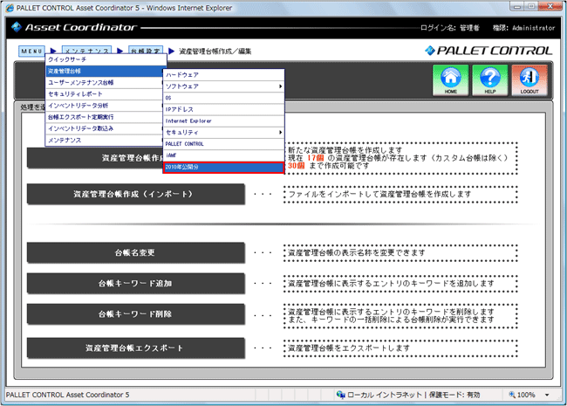The width and height of the screenshot is (567, 406).
Task: Click ファイルをインポートして資産管理台帳を作成します description
Action: click(379, 195)
